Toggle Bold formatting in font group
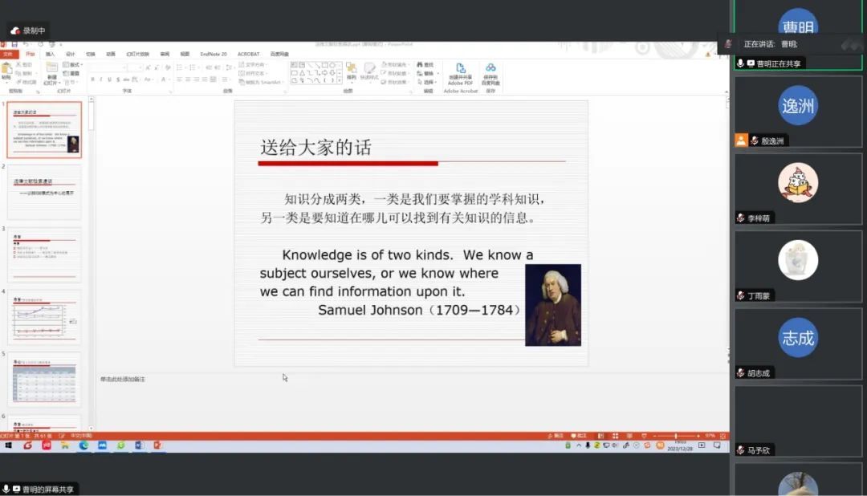Viewport: 867px width, 496px height. coord(92,79)
